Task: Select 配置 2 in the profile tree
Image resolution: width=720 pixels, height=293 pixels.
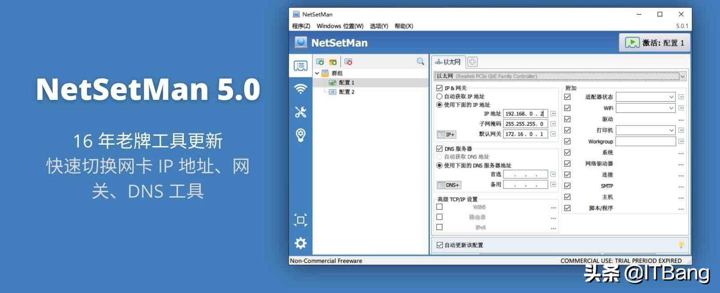Action: tap(347, 92)
